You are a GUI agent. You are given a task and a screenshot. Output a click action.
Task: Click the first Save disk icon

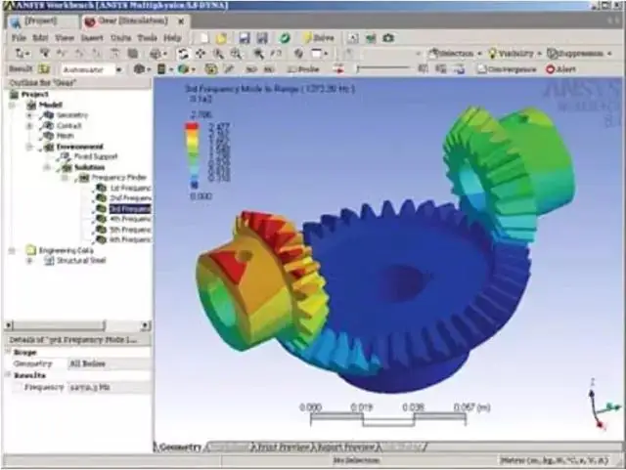245,38
